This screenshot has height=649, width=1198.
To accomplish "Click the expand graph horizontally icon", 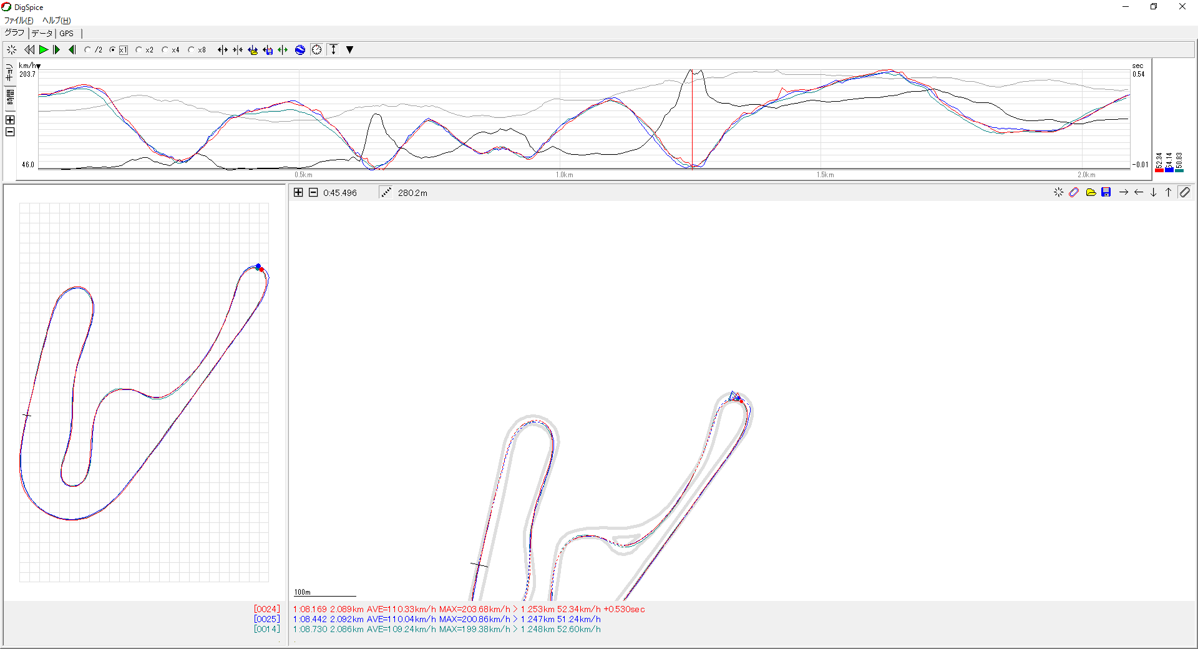I will point(223,50).
